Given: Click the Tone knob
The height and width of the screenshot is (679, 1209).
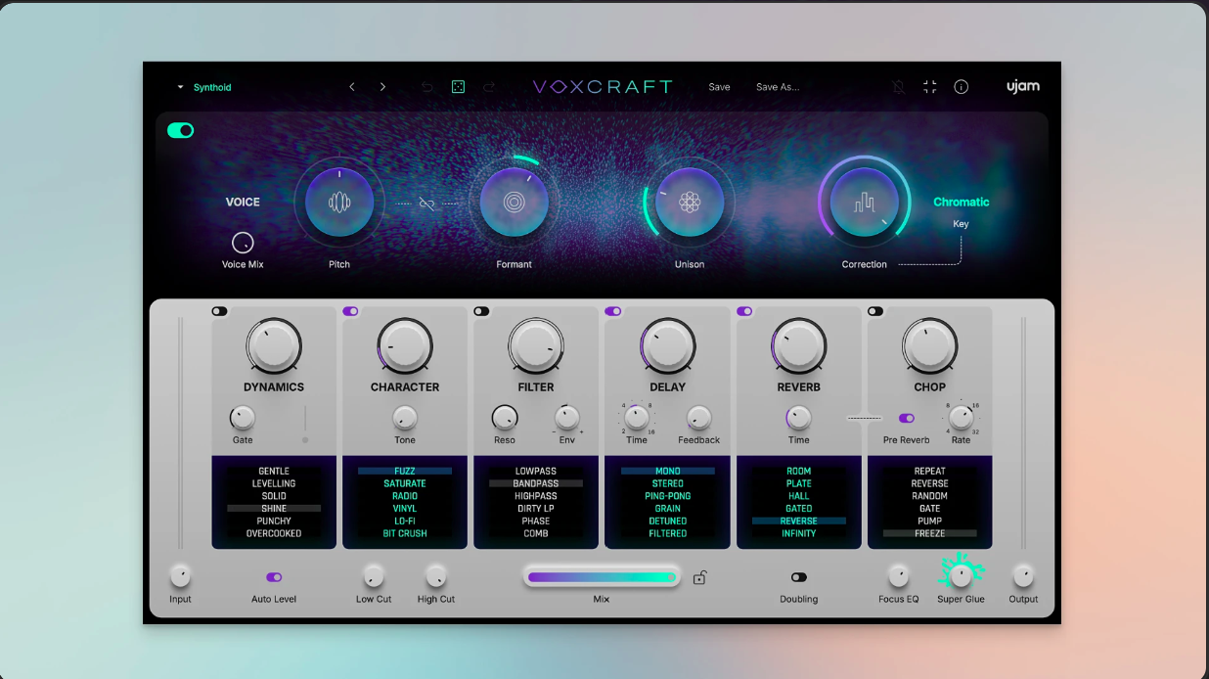Looking at the screenshot, I should pos(405,418).
